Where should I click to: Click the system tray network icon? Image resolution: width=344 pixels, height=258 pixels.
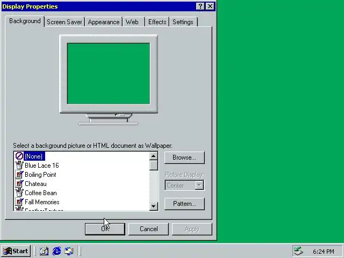[299, 251]
